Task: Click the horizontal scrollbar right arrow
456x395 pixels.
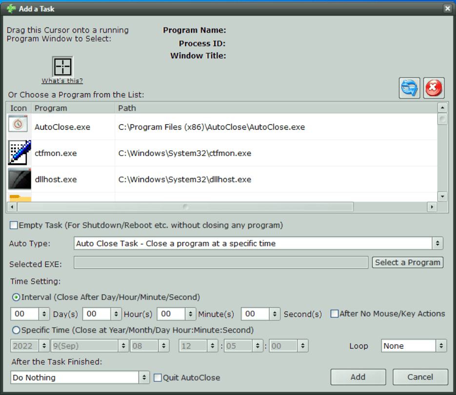Action: (432, 207)
